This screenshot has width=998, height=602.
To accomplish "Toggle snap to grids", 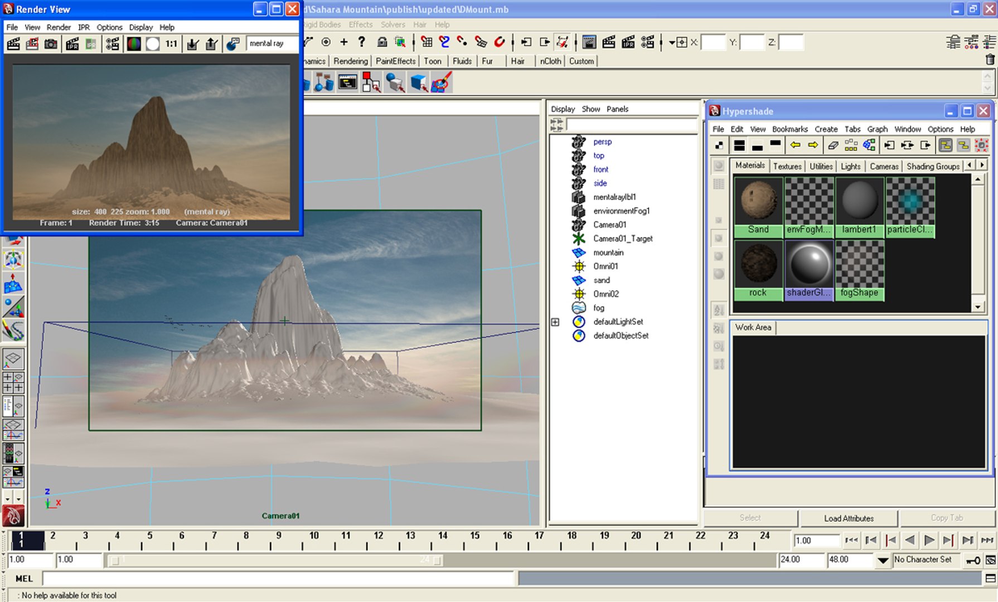I will pos(427,42).
